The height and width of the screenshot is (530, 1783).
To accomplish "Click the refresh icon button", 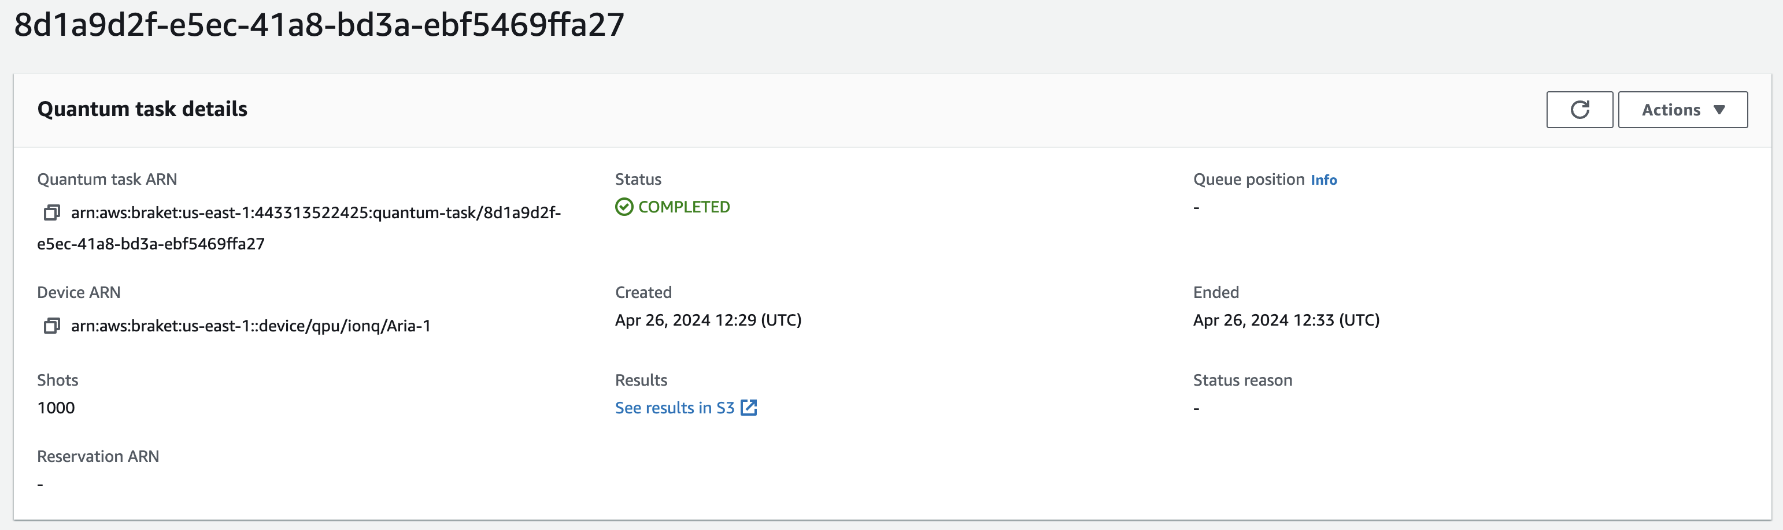I will [x=1579, y=110].
